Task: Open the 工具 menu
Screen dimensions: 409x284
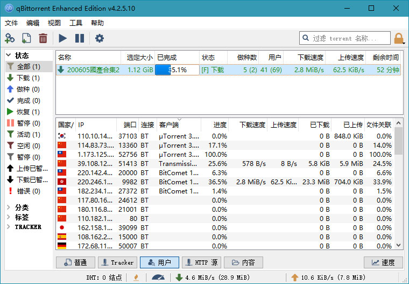Action: coord(76,23)
